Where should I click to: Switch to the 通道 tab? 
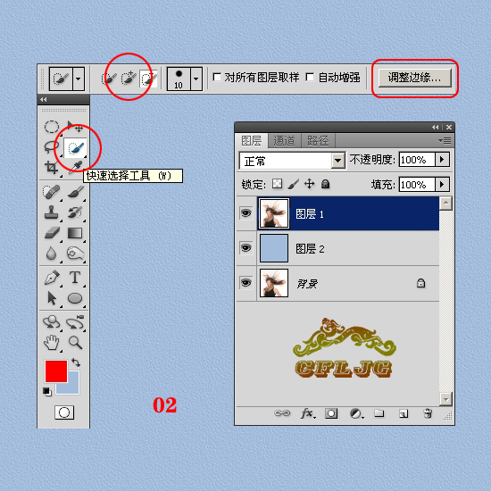[x=284, y=141]
